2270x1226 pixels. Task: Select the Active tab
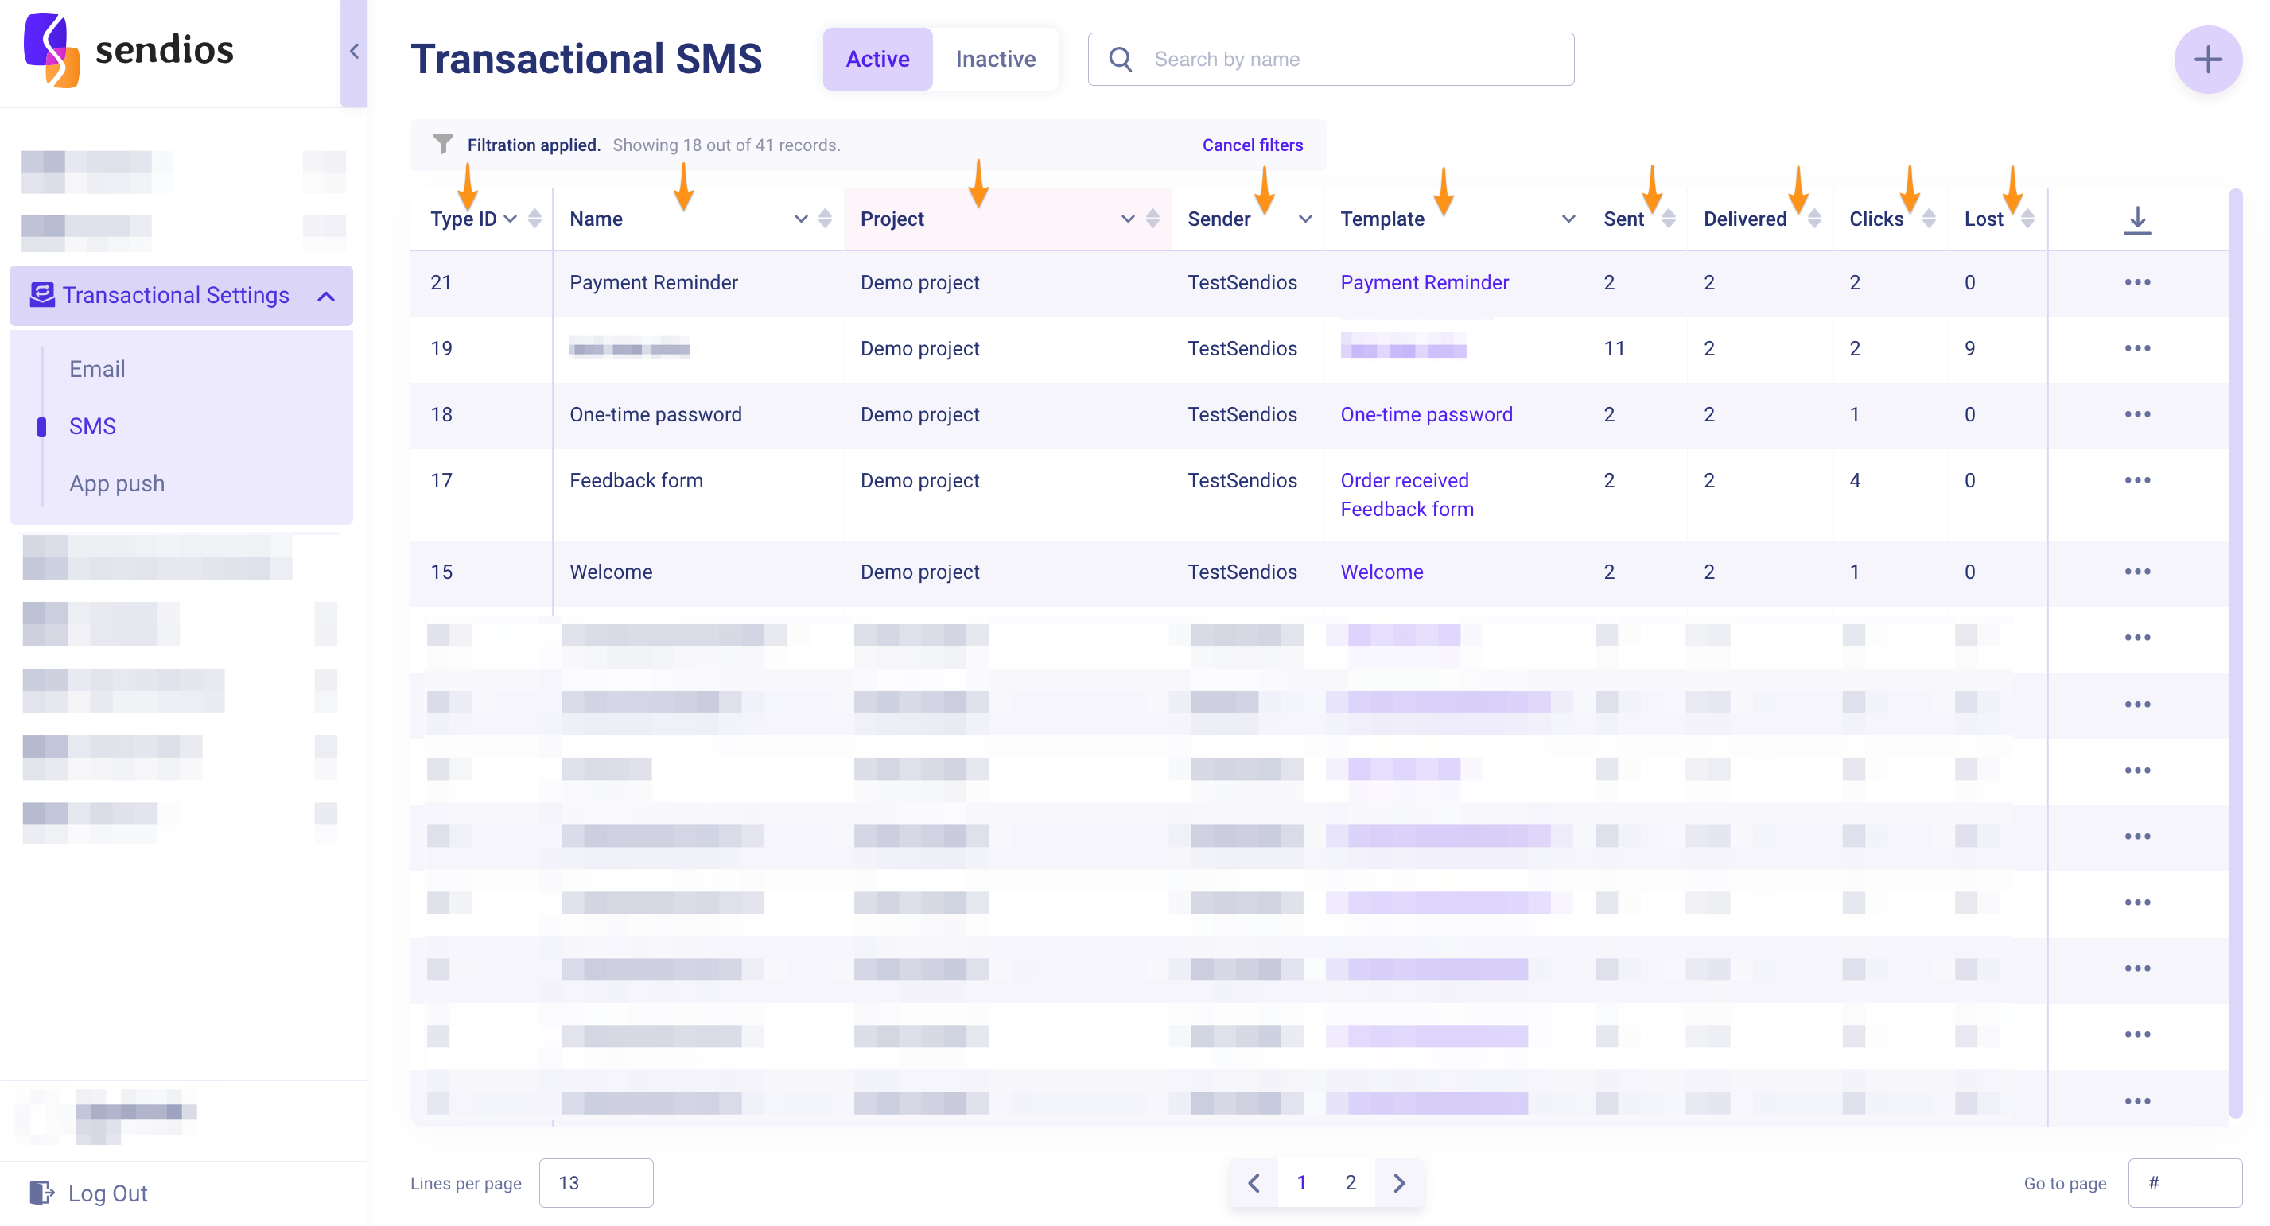877,59
